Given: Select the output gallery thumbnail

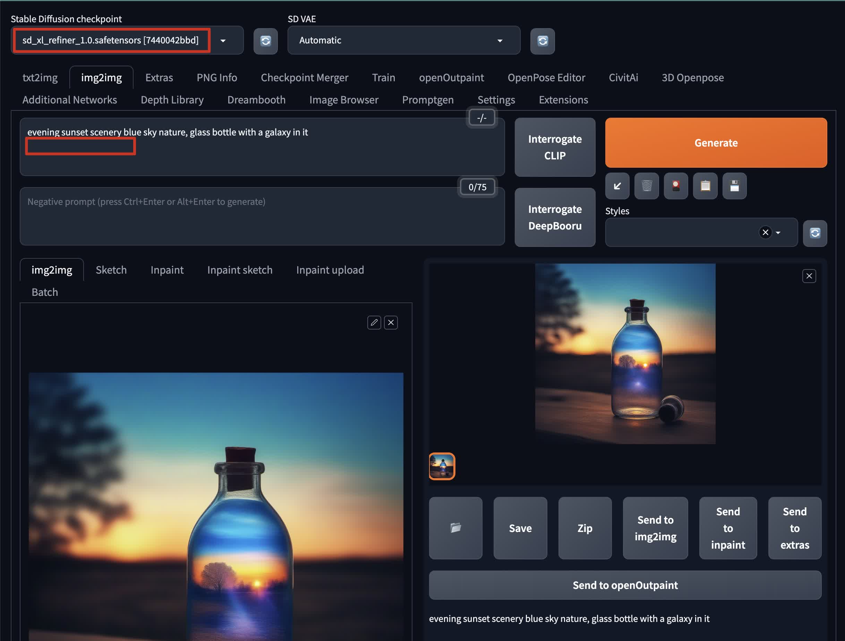Looking at the screenshot, I should point(442,466).
